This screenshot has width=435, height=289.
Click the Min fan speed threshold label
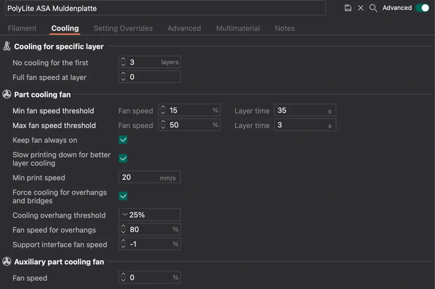[53, 111]
